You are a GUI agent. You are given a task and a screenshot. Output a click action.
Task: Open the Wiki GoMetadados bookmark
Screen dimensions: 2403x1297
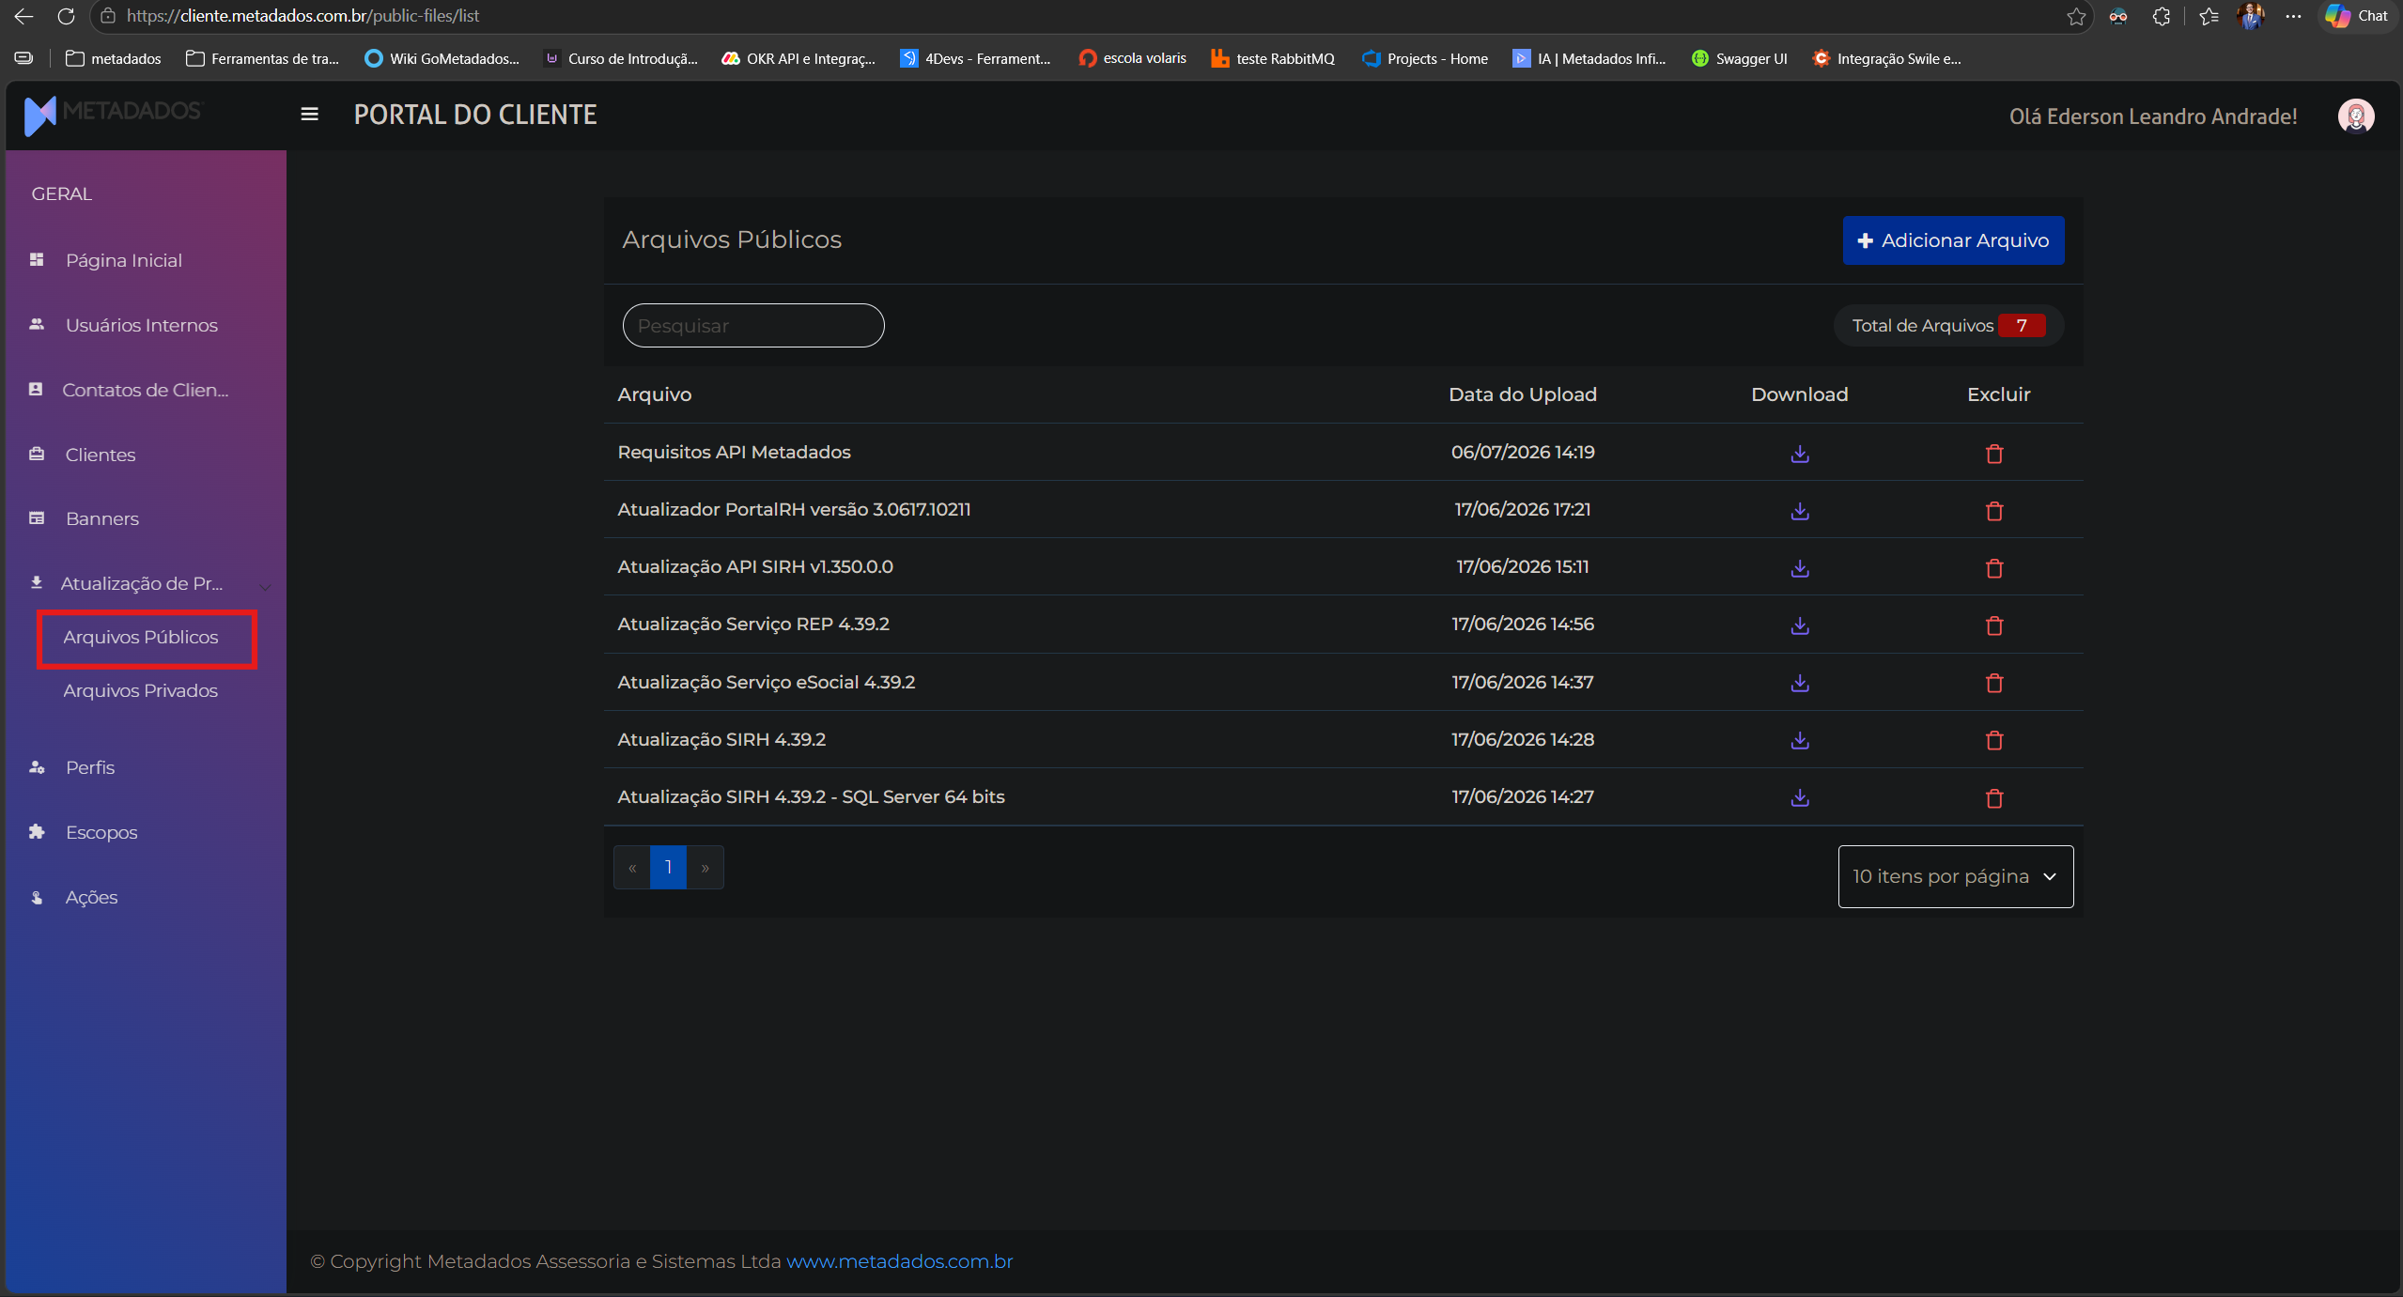442,58
